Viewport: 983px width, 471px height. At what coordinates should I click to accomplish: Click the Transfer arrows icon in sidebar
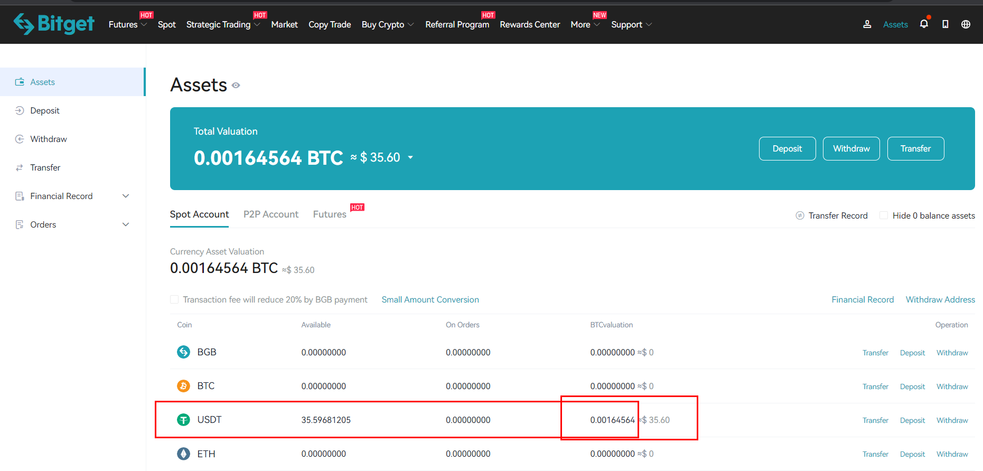tap(20, 167)
